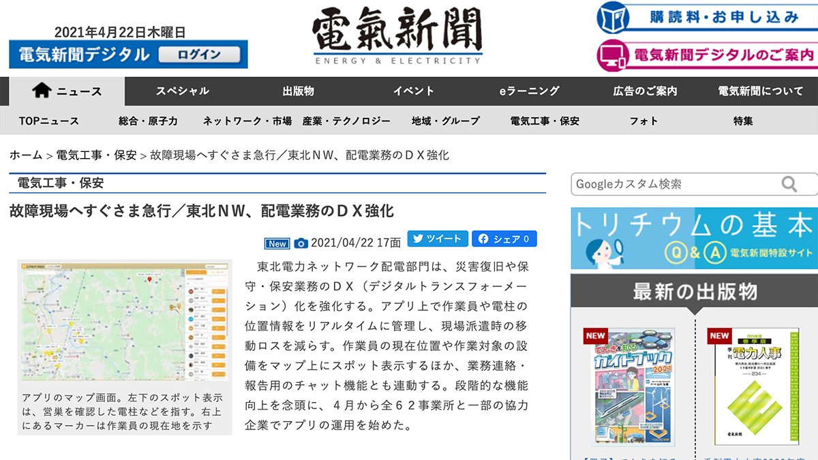
Task: Click the article date 2021/04/22 17面
Action: point(356,243)
